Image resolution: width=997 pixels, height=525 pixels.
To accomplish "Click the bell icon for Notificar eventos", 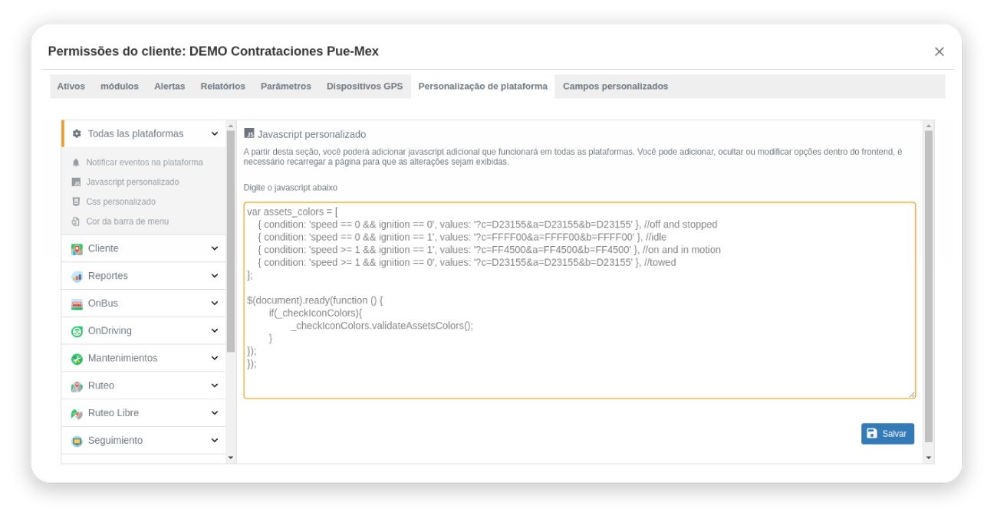I will (76, 162).
